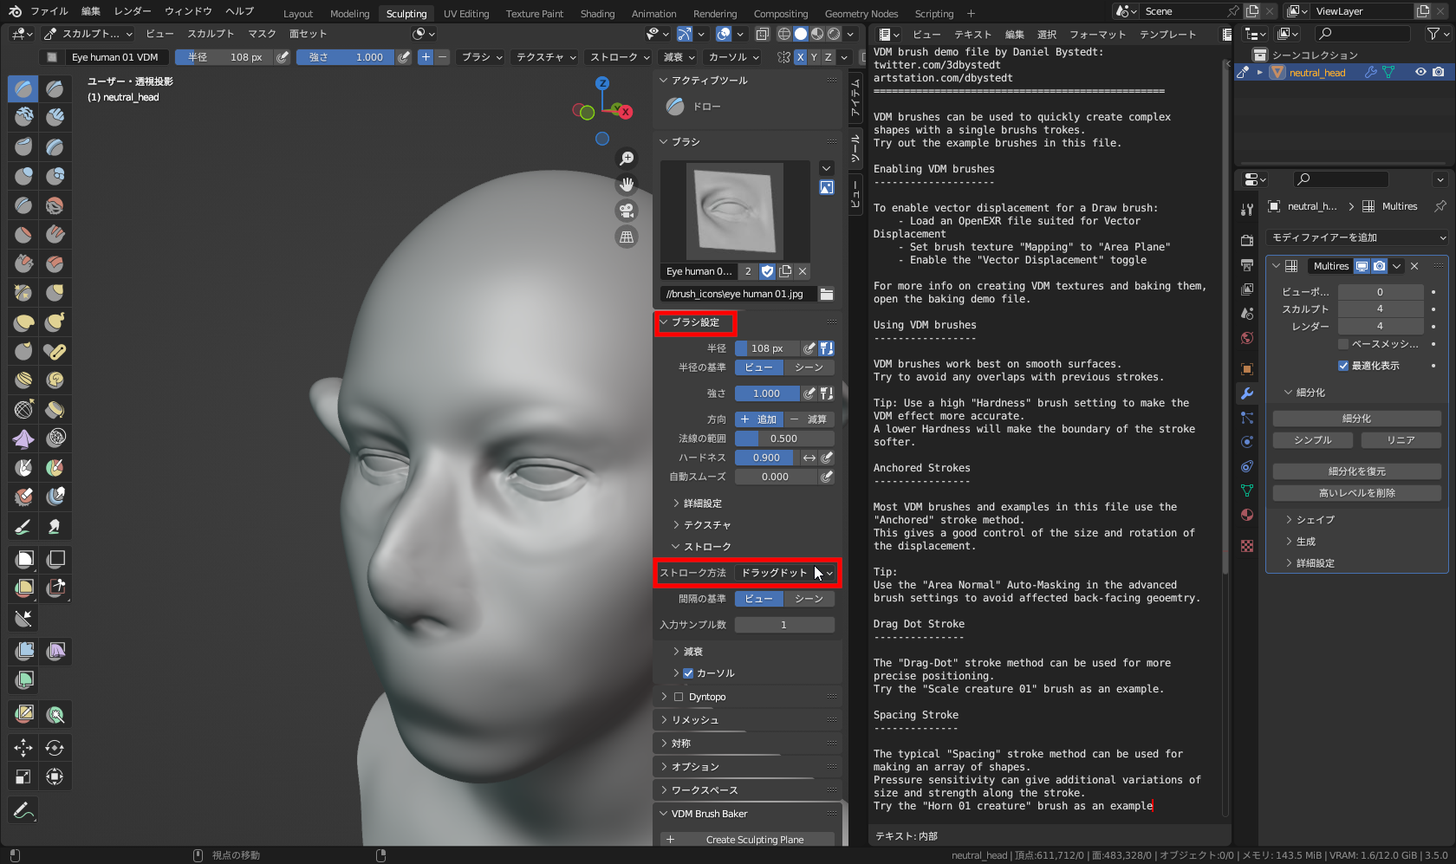Disable the 最適化表示 checkbox
The height and width of the screenshot is (864, 1456).
(1343, 366)
